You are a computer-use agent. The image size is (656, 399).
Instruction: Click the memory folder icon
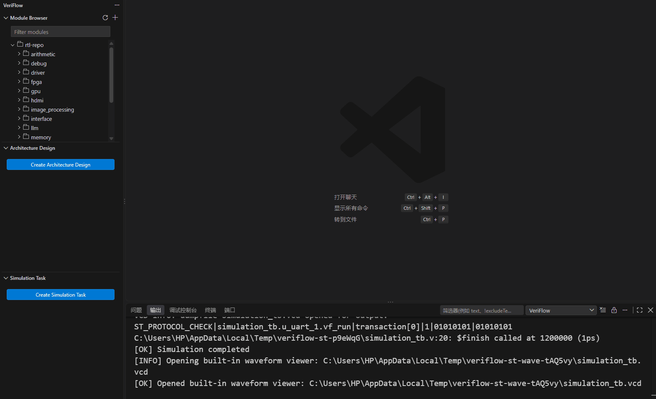pyautogui.click(x=26, y=137)
